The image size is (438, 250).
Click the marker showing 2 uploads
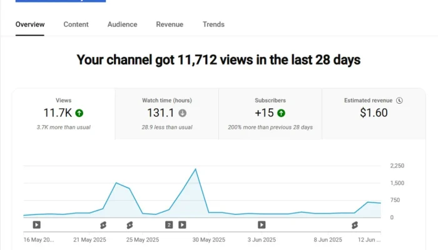click(169, 225)
